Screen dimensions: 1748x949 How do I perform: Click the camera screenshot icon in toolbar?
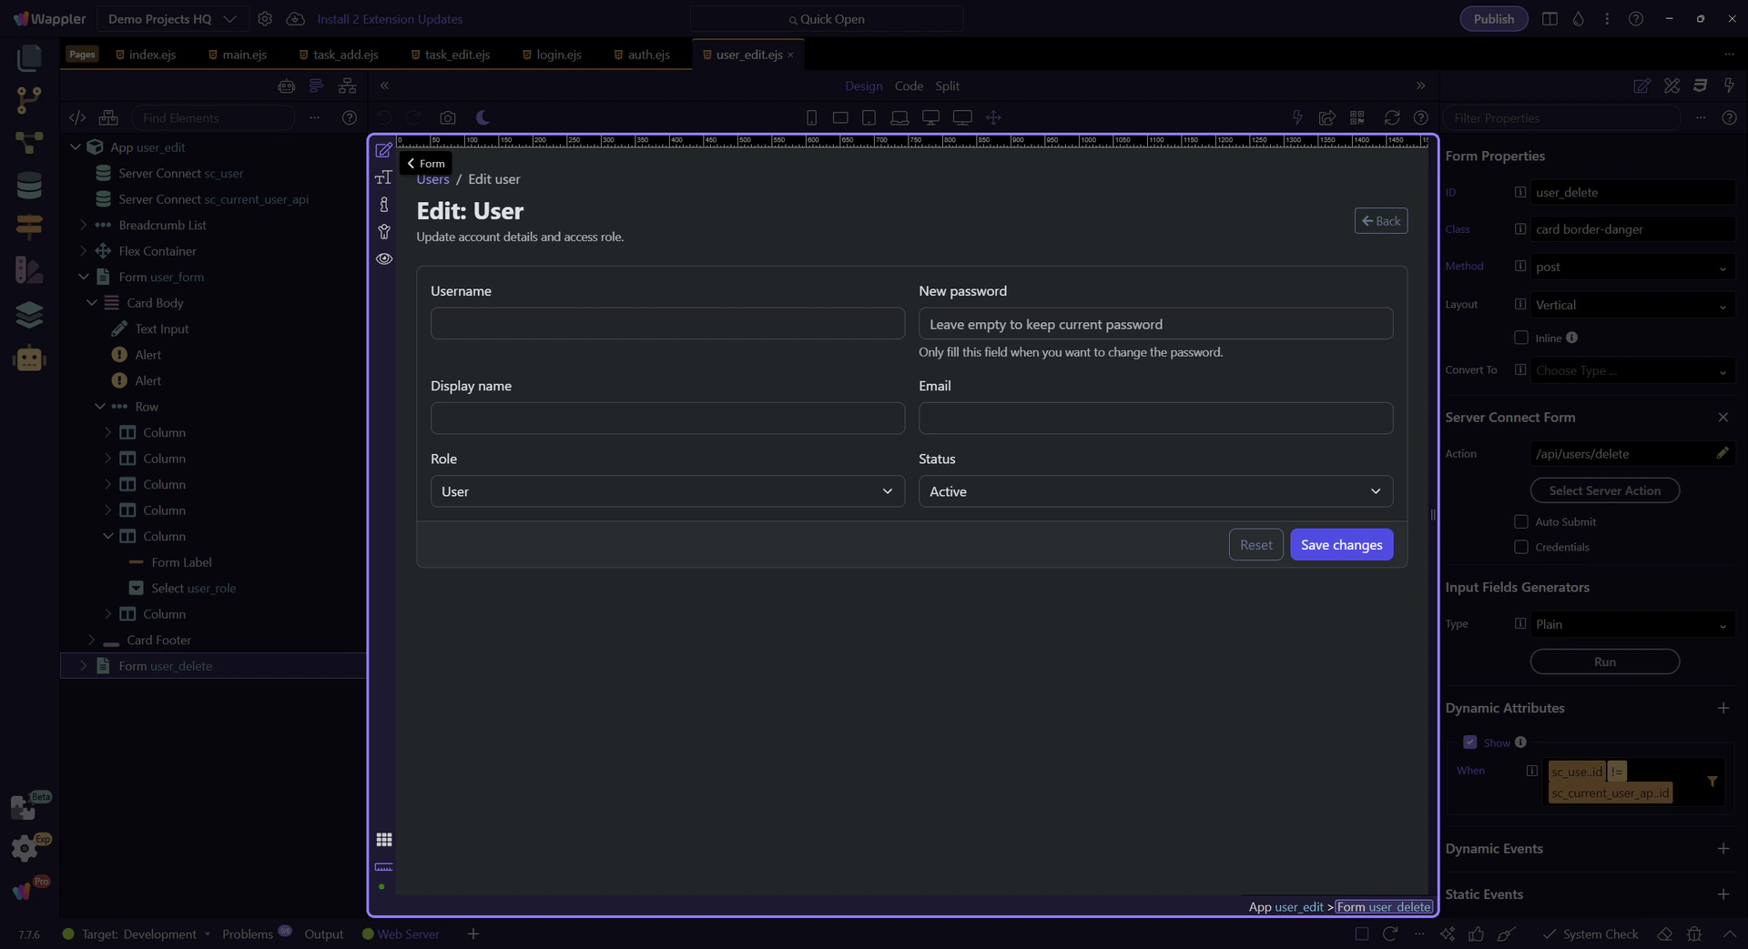pyautogui.click(x=447, y=117)
